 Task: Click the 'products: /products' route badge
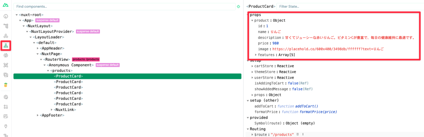[x=86, y=59]
